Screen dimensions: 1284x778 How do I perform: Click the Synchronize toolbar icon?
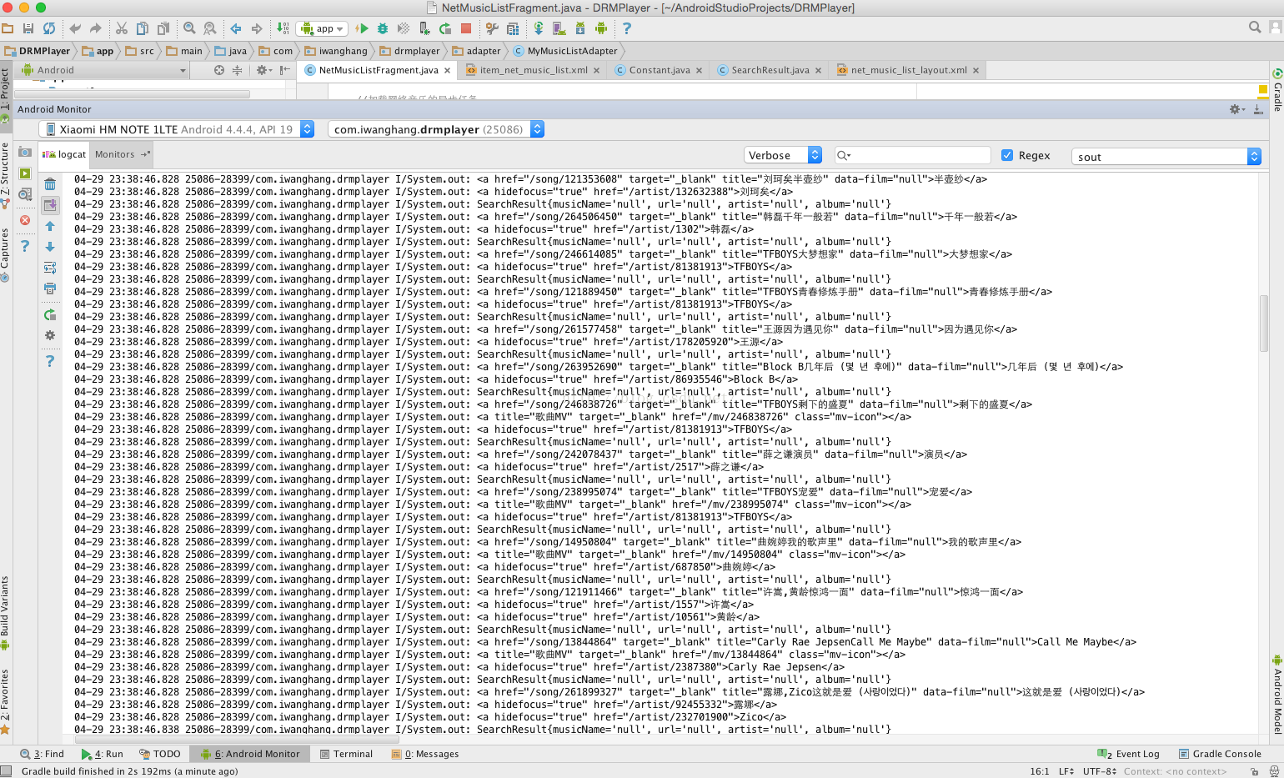tap(49, 28)
